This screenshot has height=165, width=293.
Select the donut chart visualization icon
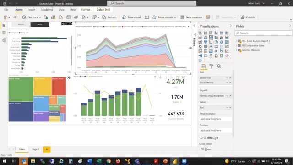222,42
